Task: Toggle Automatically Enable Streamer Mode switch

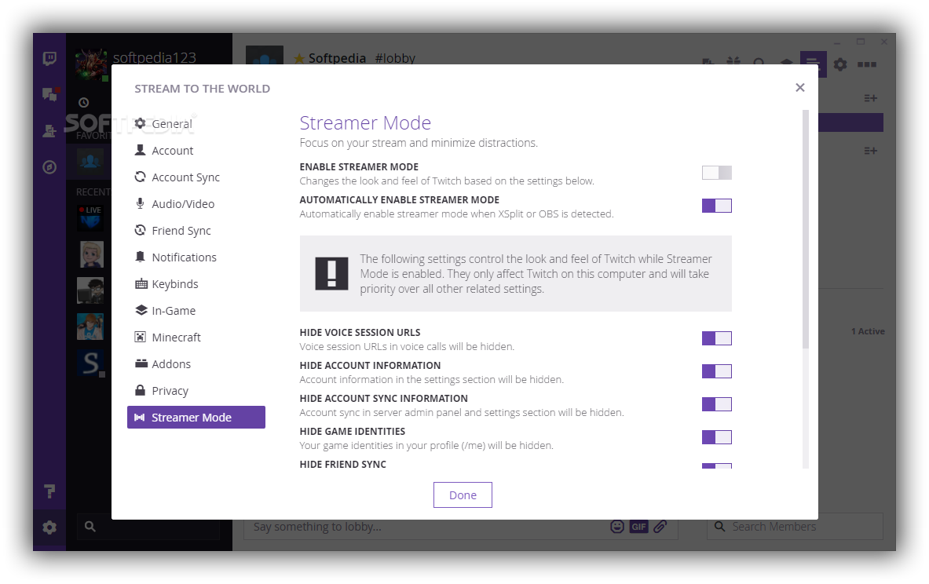Action: point(717,206)
